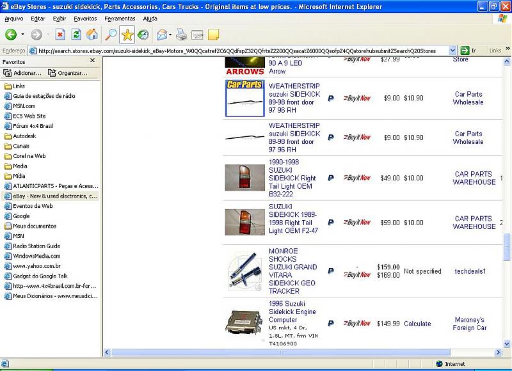This screenshot has height=371, width=512.
Task: Stop page loading with the red X icon
Action: pyautogui.click(x=60, y=35)
